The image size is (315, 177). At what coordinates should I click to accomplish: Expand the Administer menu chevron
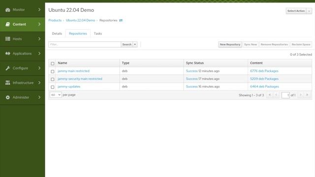(39, 97)
